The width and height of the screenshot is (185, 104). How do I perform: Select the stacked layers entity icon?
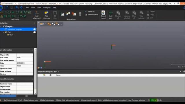coord(25,12)
